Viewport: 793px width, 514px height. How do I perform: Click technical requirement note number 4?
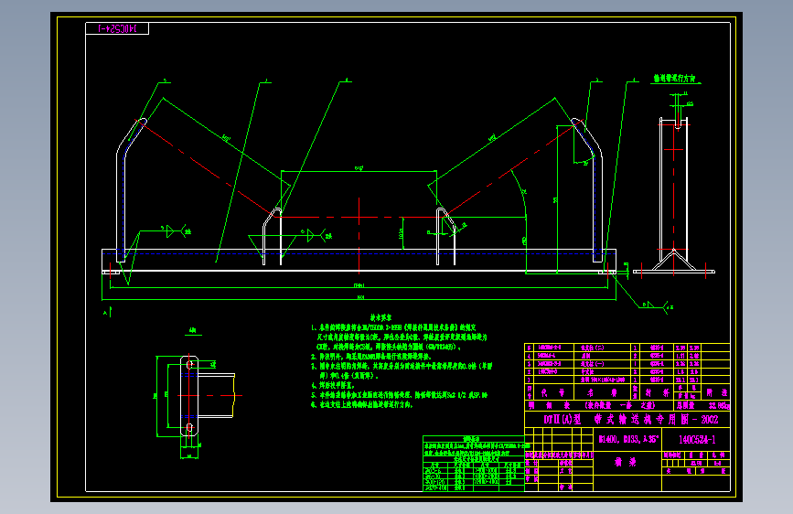coord(333,386)
